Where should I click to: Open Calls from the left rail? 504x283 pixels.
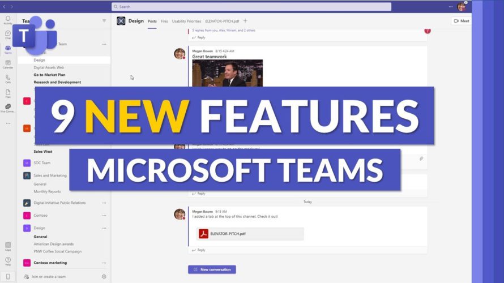pyautogui.click(x=8, y=79)
